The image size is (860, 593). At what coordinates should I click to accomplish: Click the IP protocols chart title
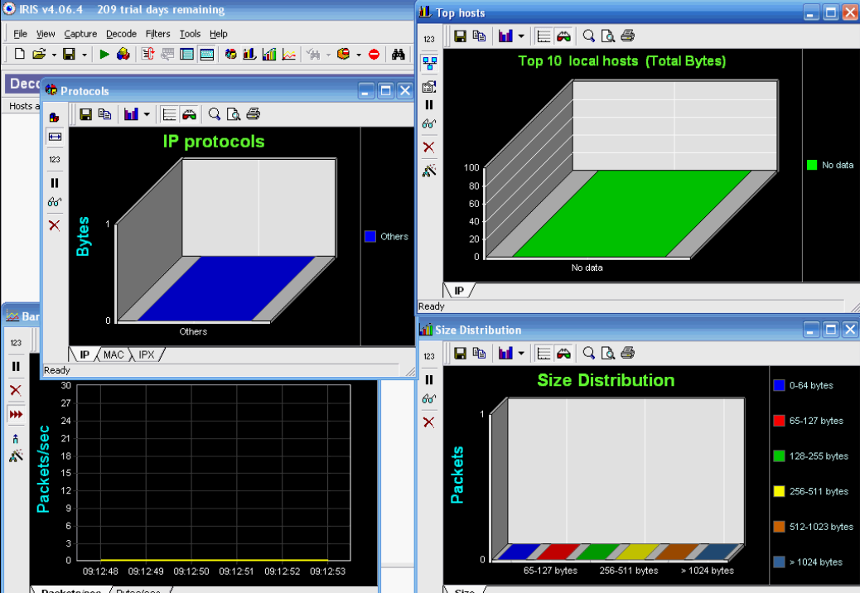tap(214, 142)
